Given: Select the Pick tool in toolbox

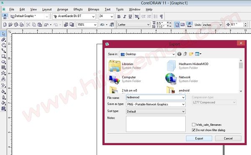Looking at the screenshot, I should [x=3, y=34].
